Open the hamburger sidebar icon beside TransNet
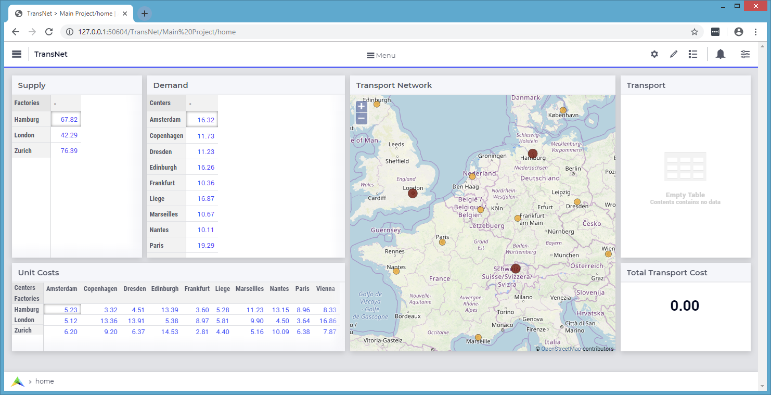 pos(17,54)
